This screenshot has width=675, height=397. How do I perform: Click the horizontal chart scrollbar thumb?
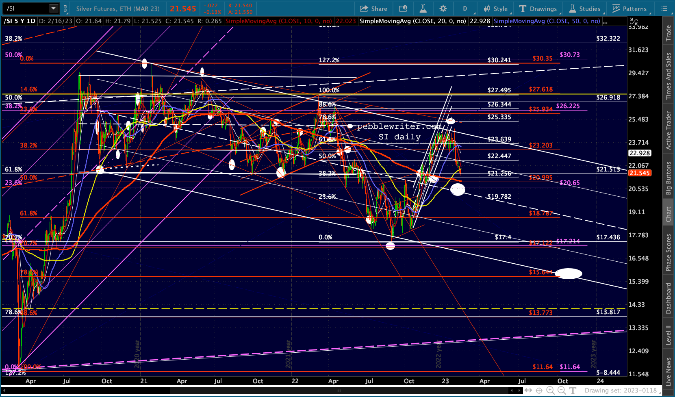click(339, 390)
